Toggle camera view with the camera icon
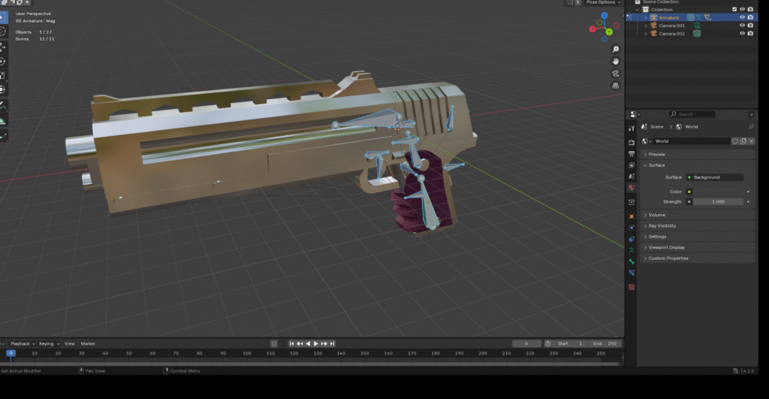Screen dimensions: 769x399 [x=616, y=74]
